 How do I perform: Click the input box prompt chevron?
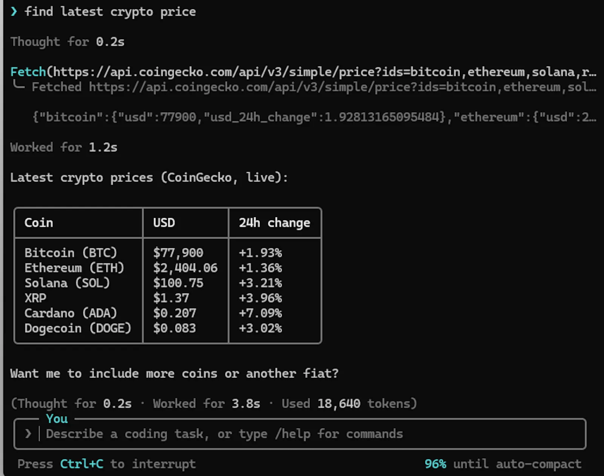coord(28,433)
